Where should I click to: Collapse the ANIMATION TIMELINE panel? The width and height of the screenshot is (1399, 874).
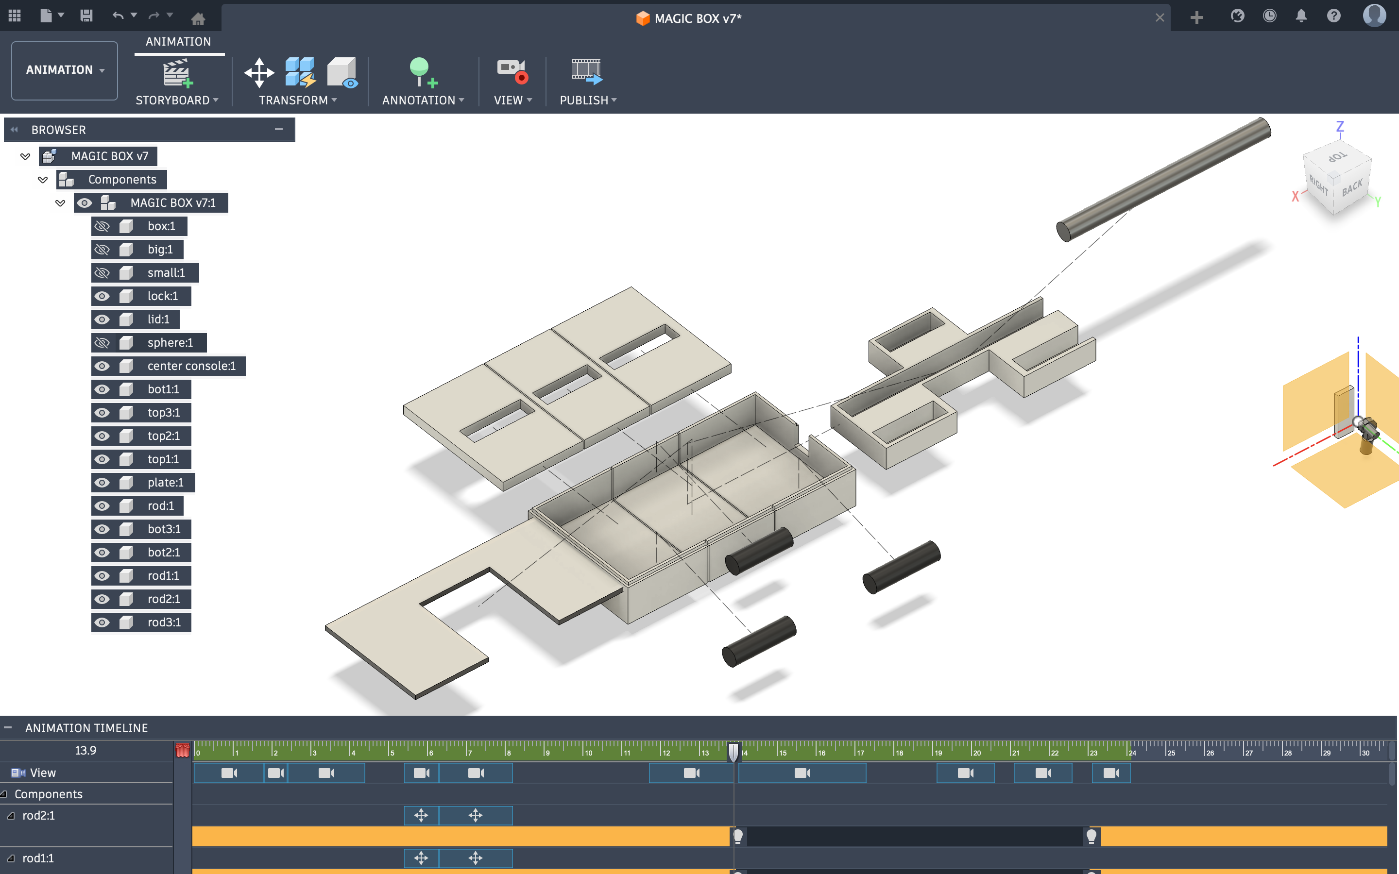(7, 728)
